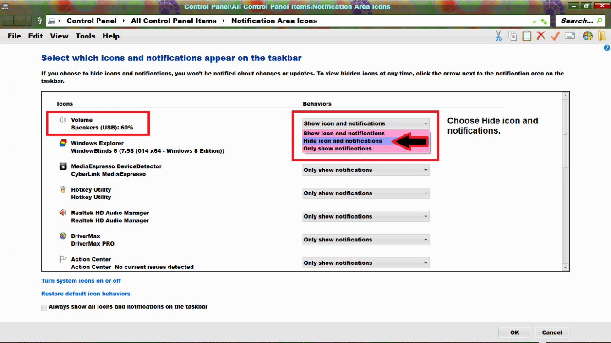This screenshot has height=343, width=611.
Task: Open help with the blue question mark
Action: click(607, 48)
